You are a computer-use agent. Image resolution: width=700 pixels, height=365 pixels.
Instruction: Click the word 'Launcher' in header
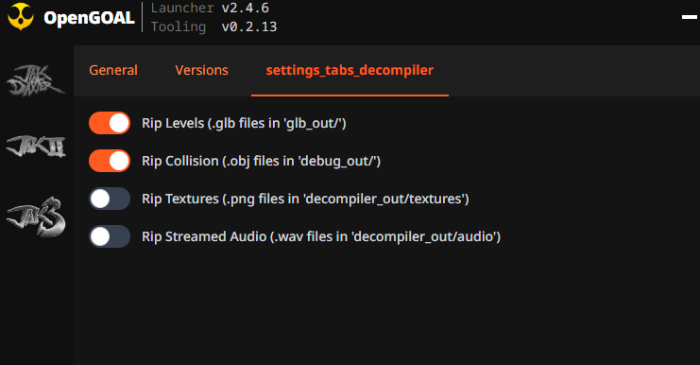click(x=182, y=8)
